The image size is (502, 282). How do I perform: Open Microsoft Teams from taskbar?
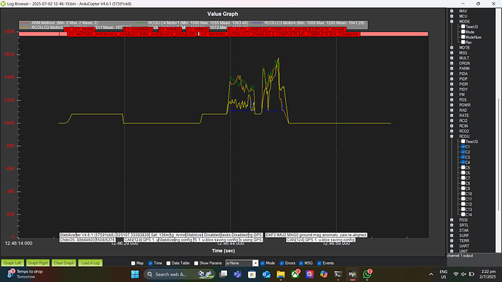(237, 274)
